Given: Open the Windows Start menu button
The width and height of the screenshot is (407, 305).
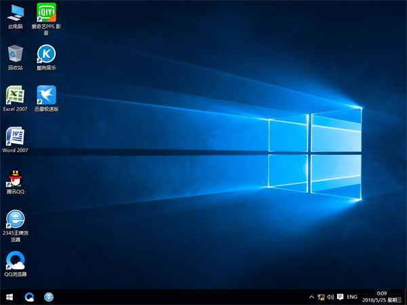Looking at the screenshot, I should click(x=9, y=297).
